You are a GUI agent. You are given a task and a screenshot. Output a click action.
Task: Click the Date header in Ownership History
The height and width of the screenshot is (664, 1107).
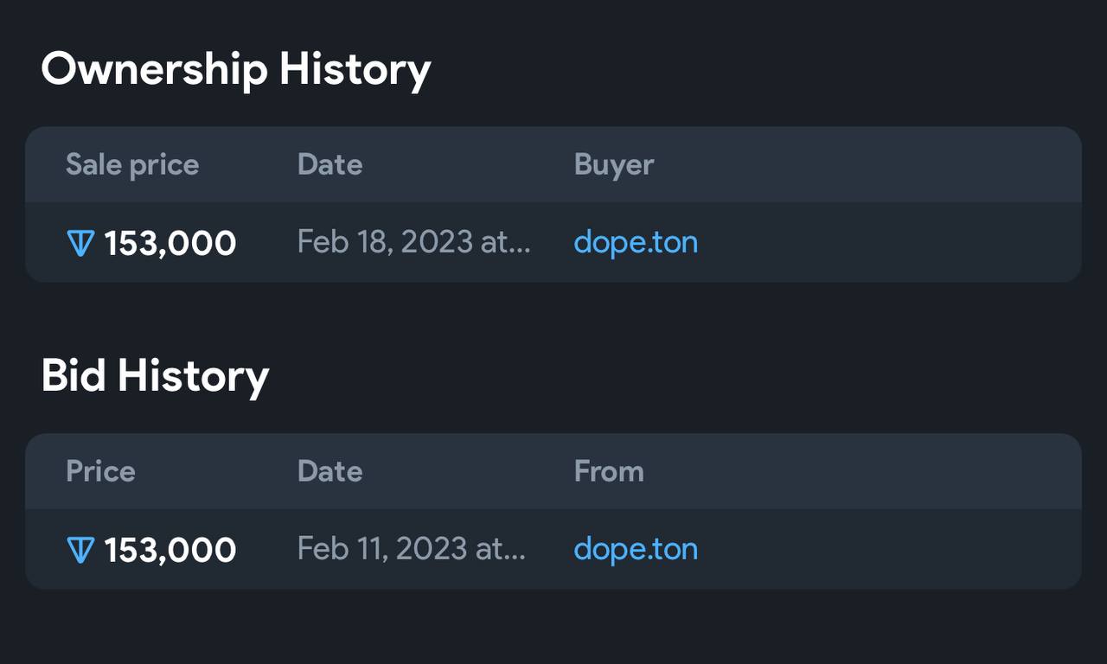pos(330,164)
